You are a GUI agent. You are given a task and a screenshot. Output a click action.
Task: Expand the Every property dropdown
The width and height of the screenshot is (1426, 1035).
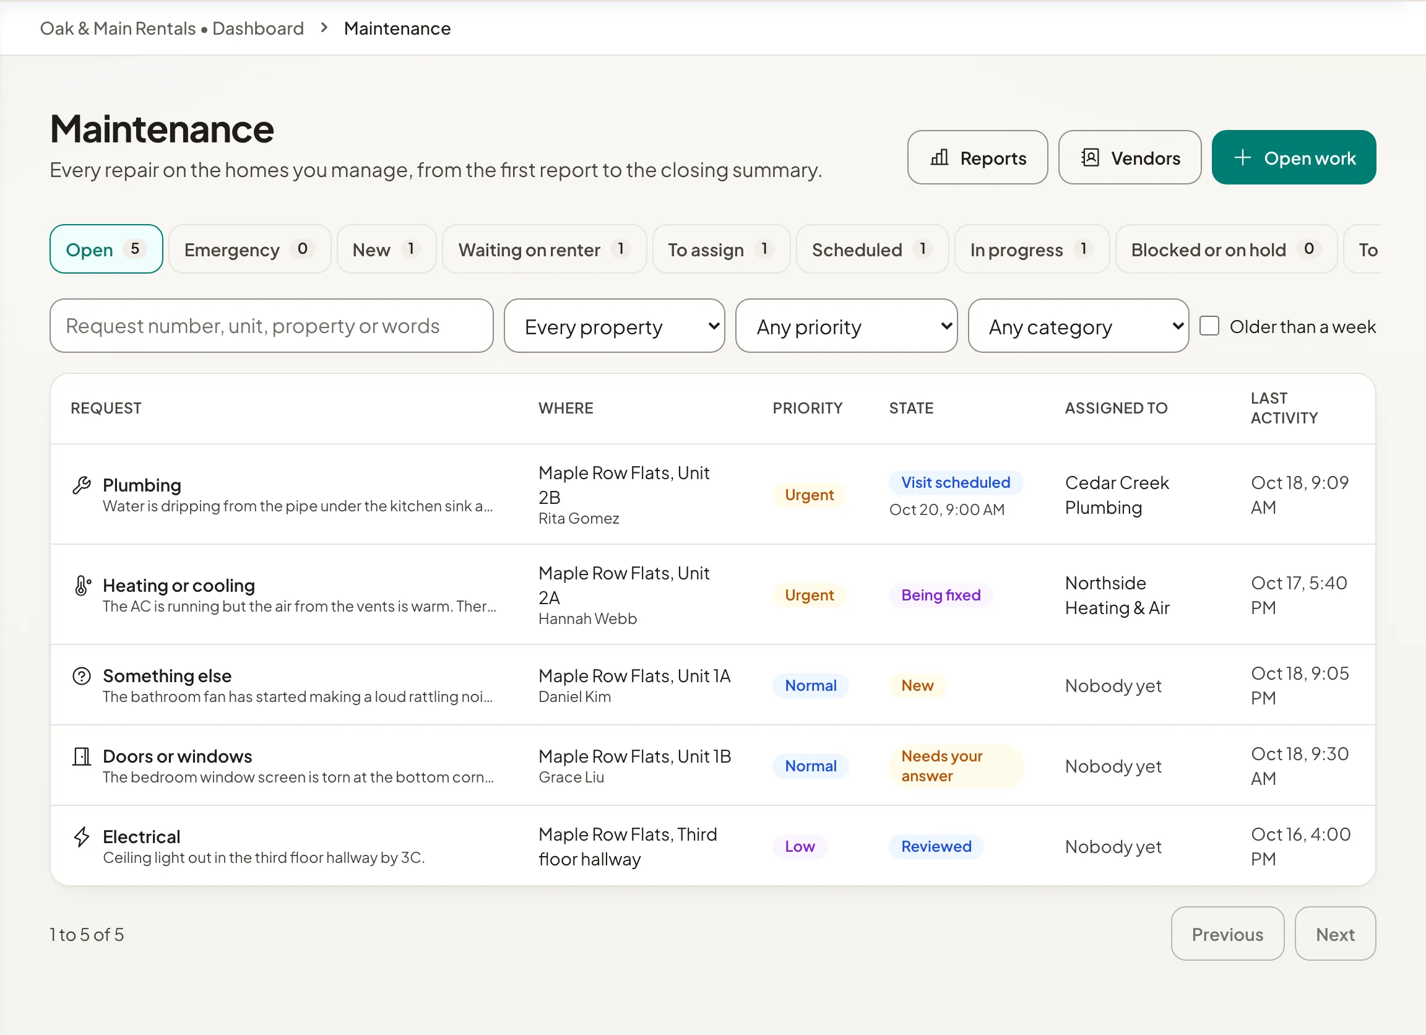click(x=615, y=326)
